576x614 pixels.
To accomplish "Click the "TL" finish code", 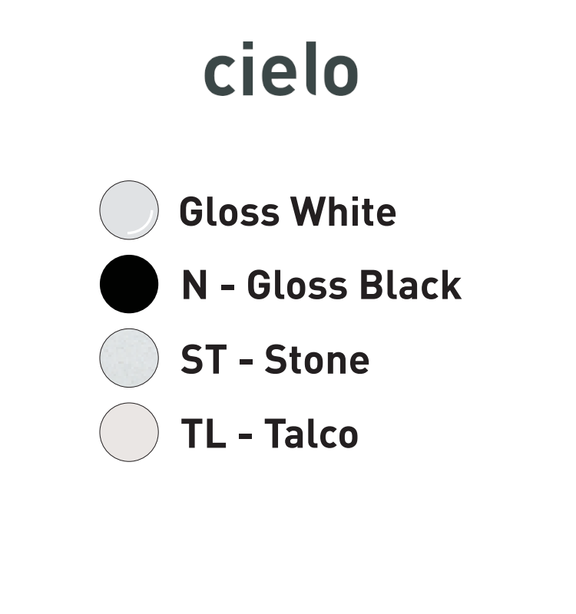I will pos(203,434).
